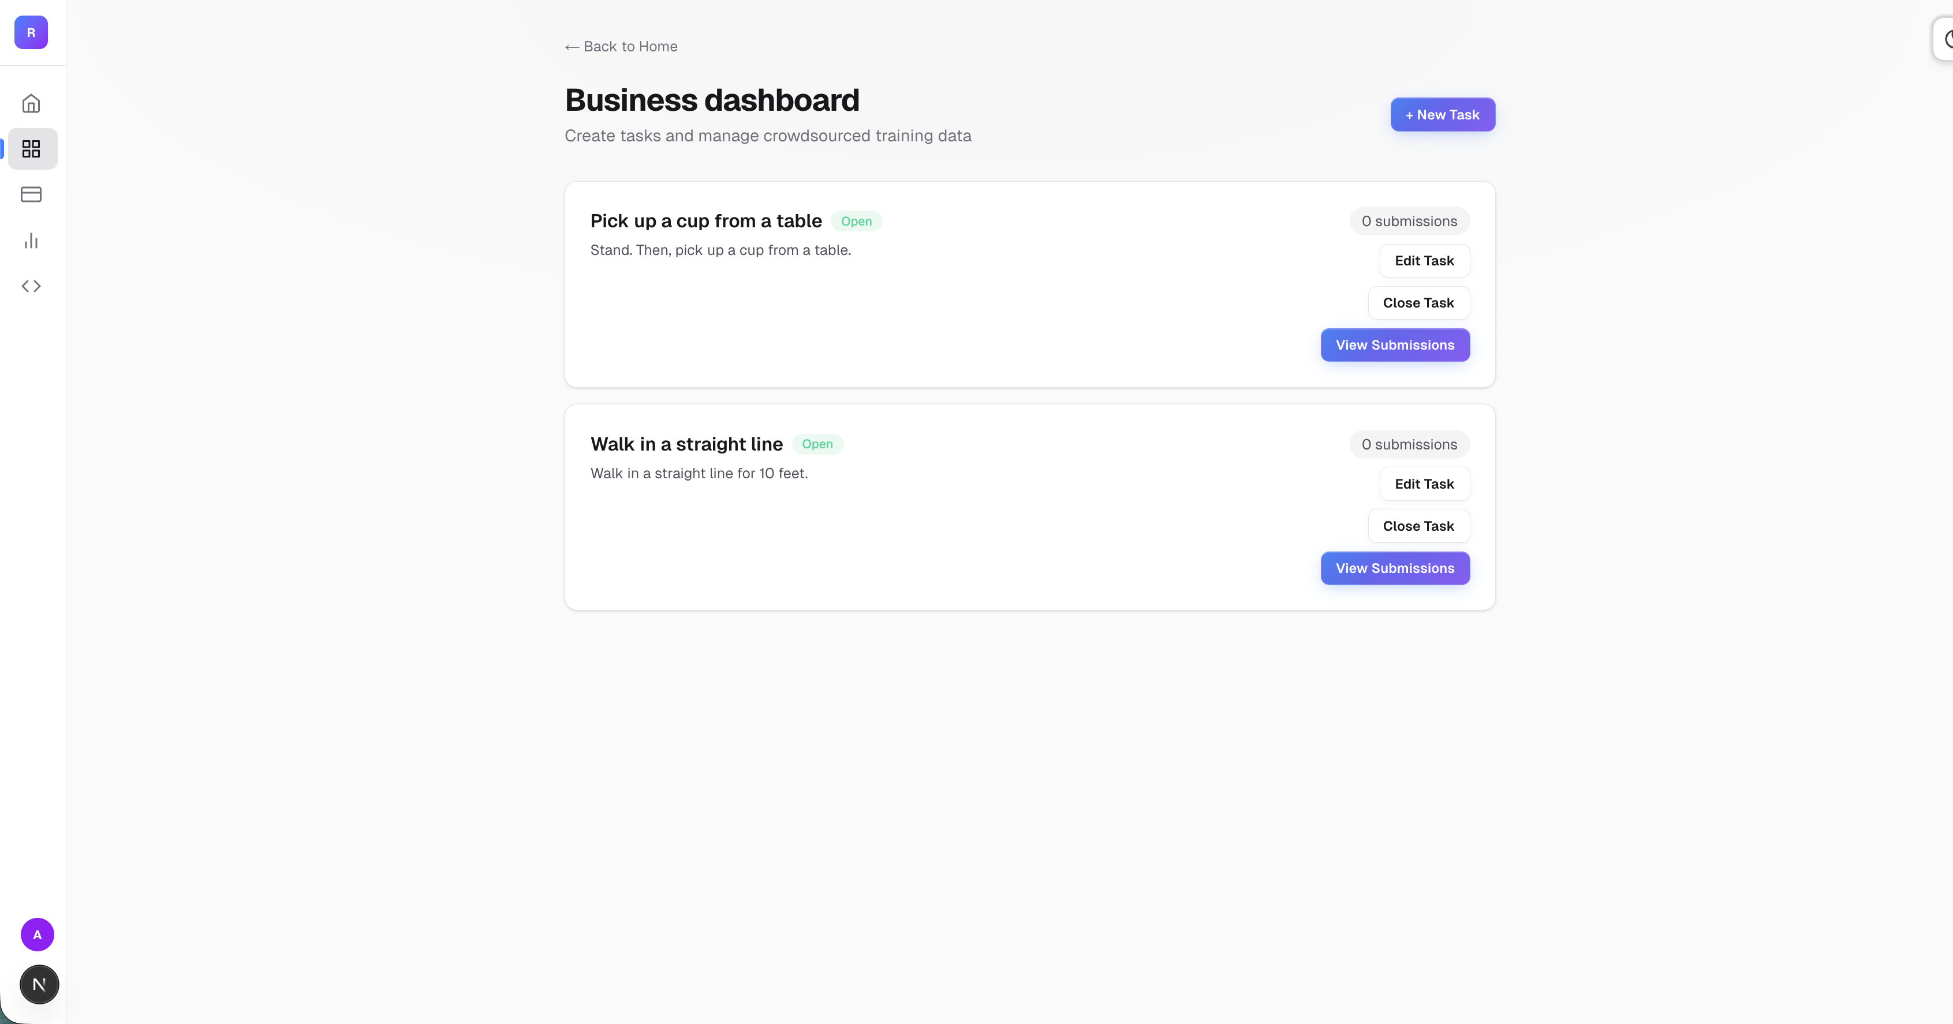The height and width of the screenshot is (1024, 1953).
Task: Create a New Task
Action: point(1442,114)
